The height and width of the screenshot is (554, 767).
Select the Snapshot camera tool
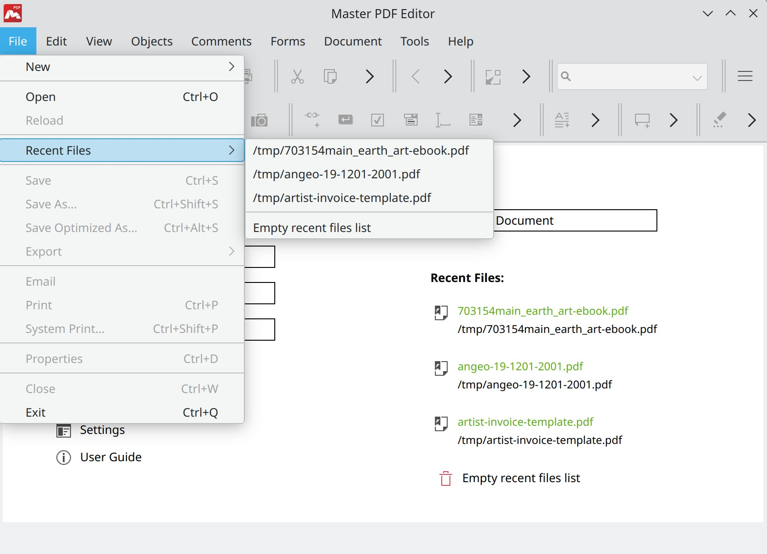[259, 120]
